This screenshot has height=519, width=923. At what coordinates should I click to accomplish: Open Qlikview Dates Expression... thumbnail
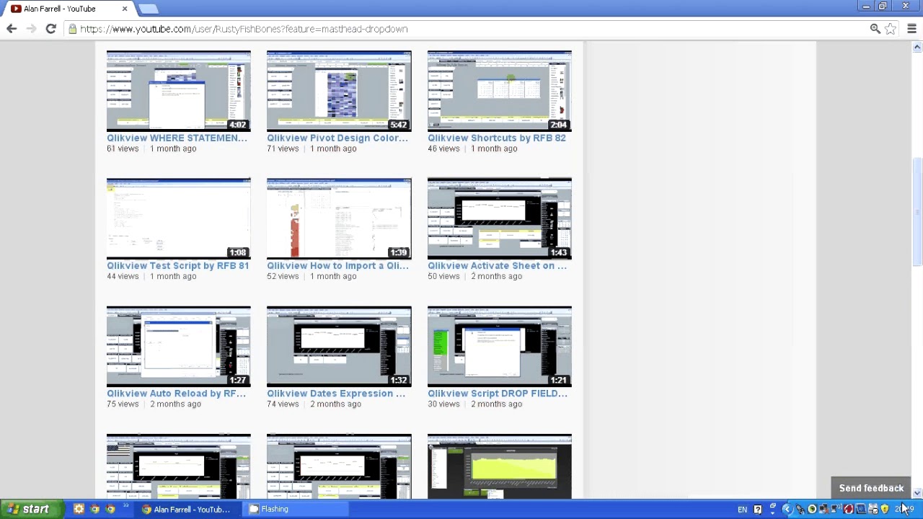[339, 346]
